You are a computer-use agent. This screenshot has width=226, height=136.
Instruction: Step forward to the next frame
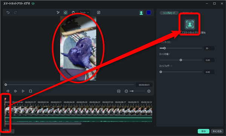15,91
